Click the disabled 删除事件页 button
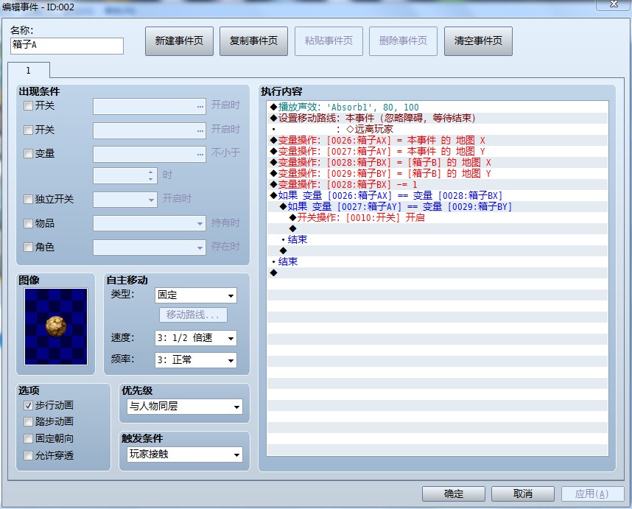The height and width of the screenshot is (509, 632). click(x=403, y=41)
